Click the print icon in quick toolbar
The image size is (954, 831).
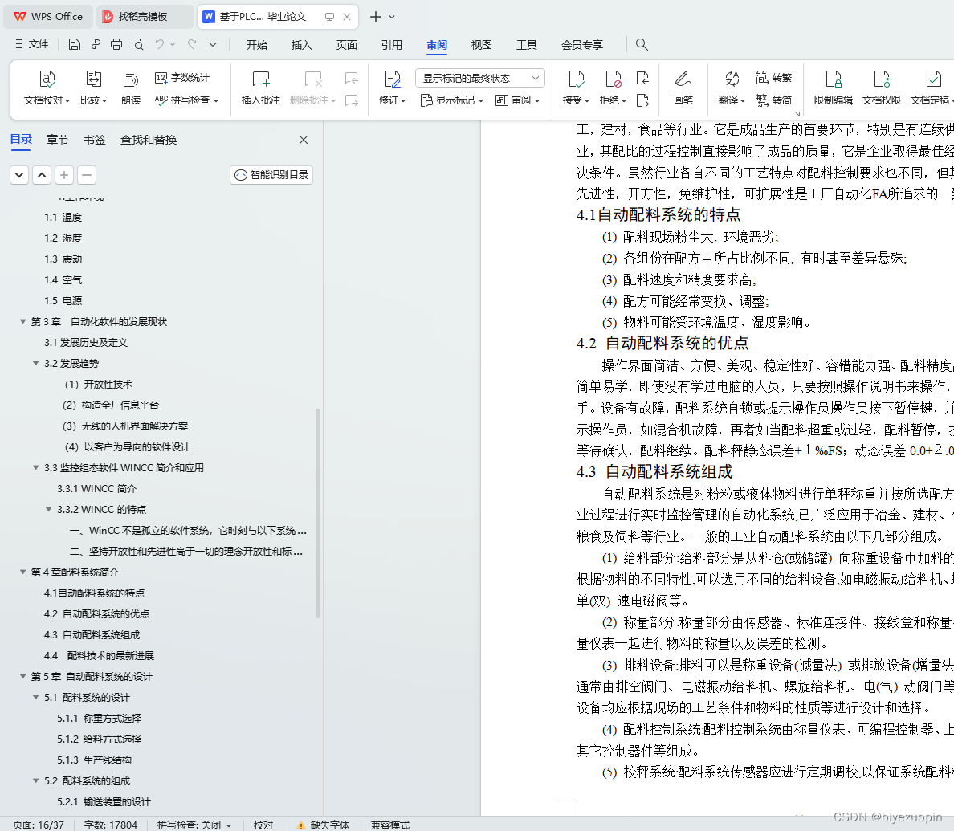[116, 44]
